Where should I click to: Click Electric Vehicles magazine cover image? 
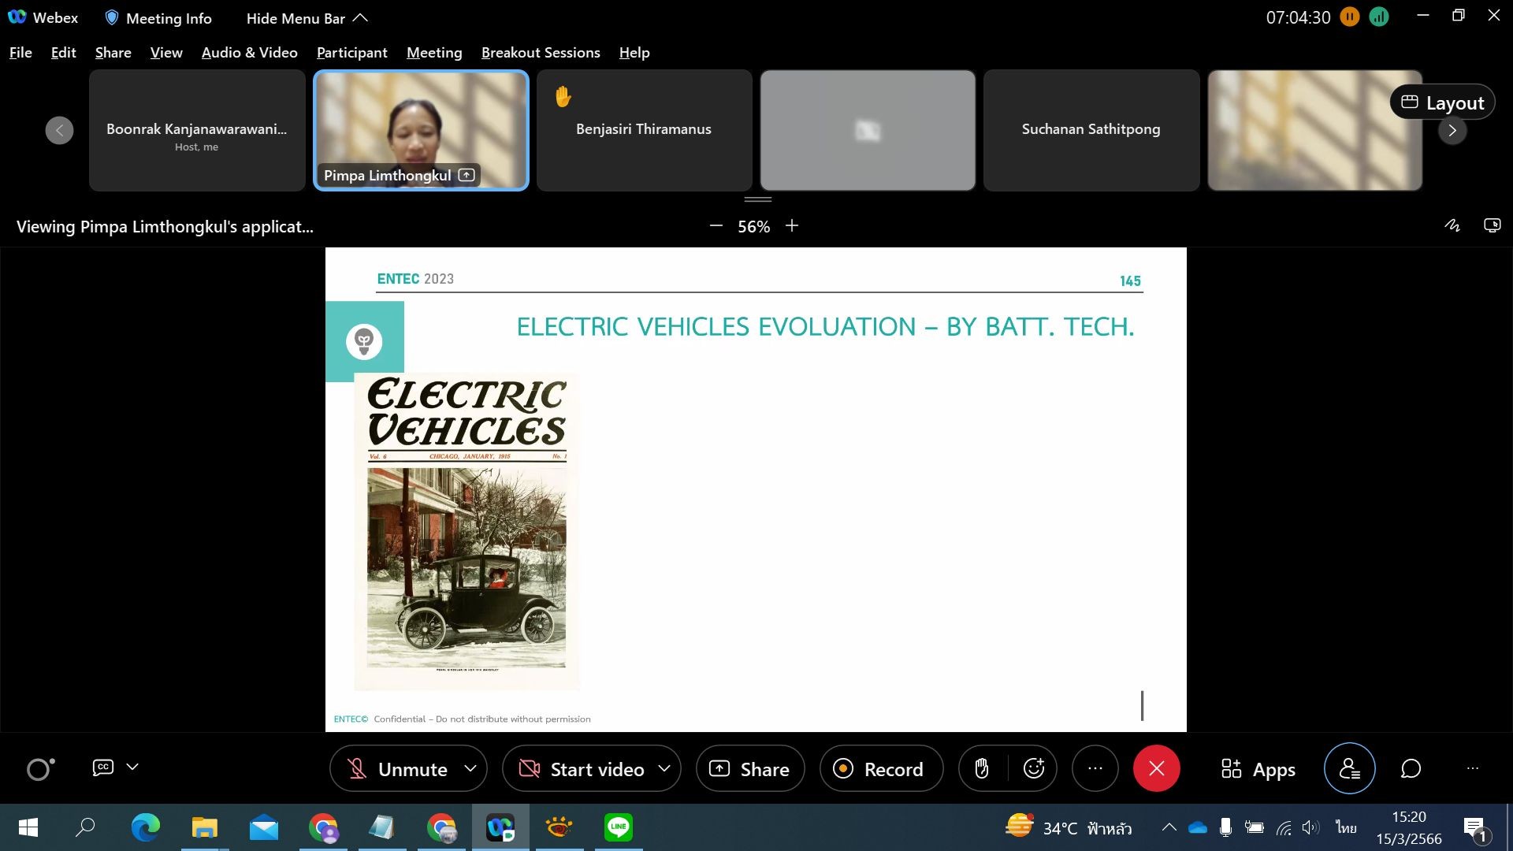click(x=467, y=531)
